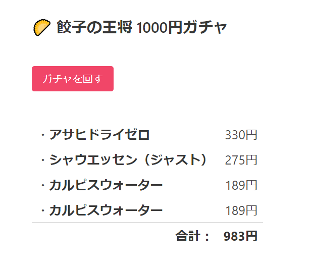Click the bullet before the first カルピスウォーター
The width and height of the screenshot is (312, 270).
coord(42,185)
